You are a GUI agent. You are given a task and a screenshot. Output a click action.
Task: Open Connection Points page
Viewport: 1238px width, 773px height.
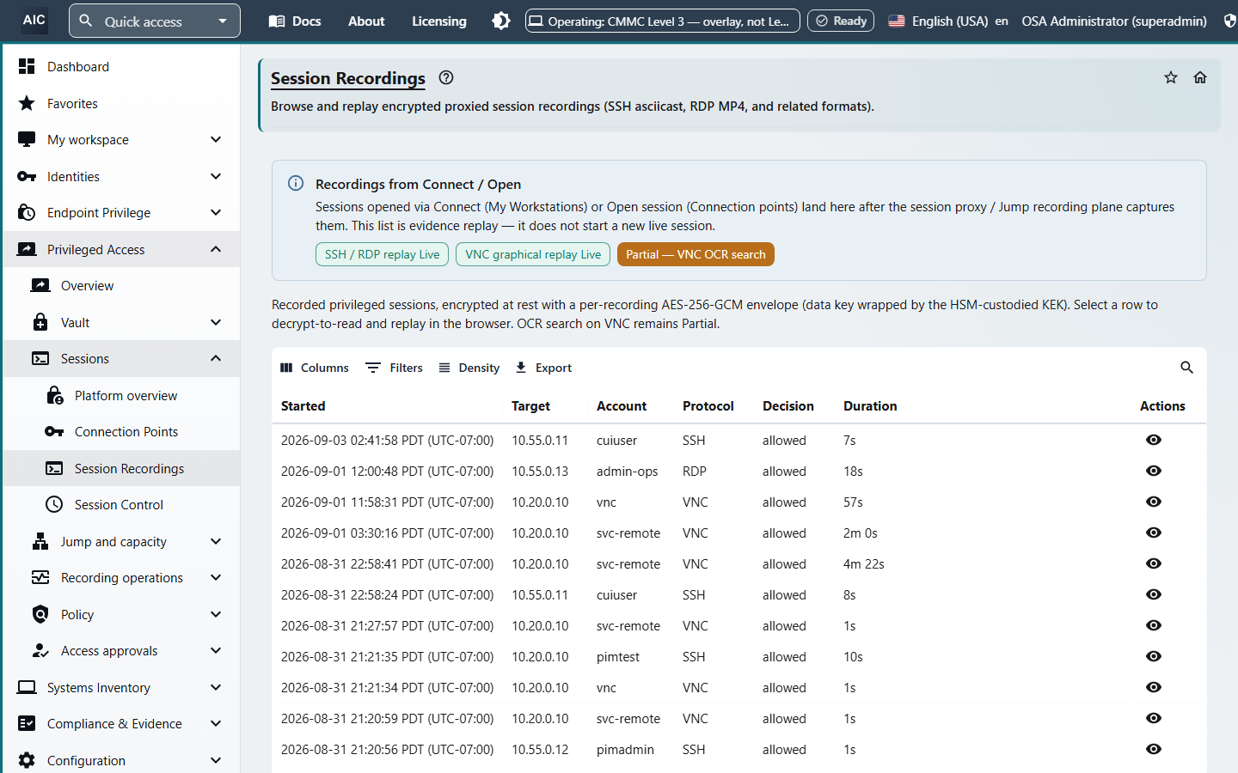[121, 431]
